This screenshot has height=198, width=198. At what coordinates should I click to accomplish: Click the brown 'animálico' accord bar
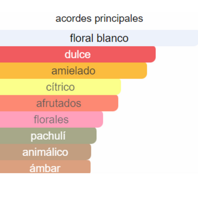46,152
